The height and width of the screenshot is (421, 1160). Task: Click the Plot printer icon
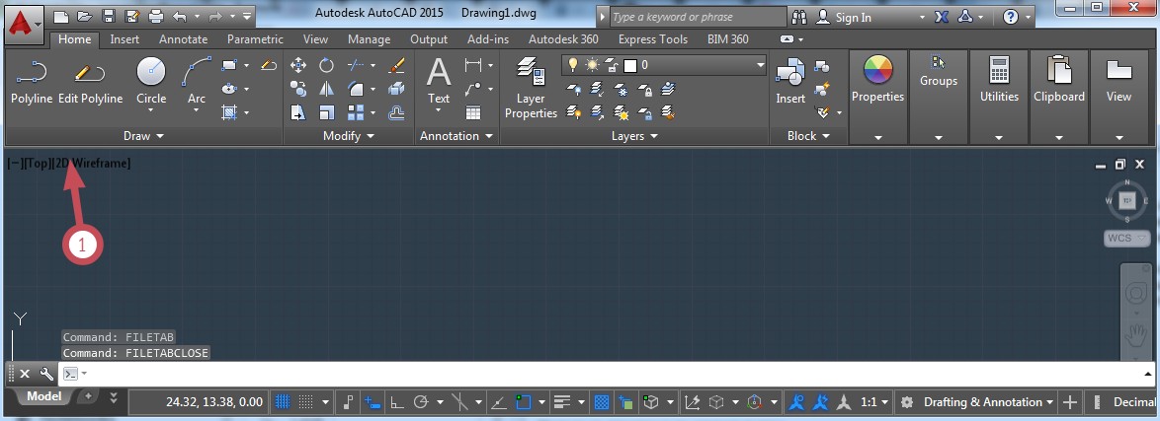point(155,16)
